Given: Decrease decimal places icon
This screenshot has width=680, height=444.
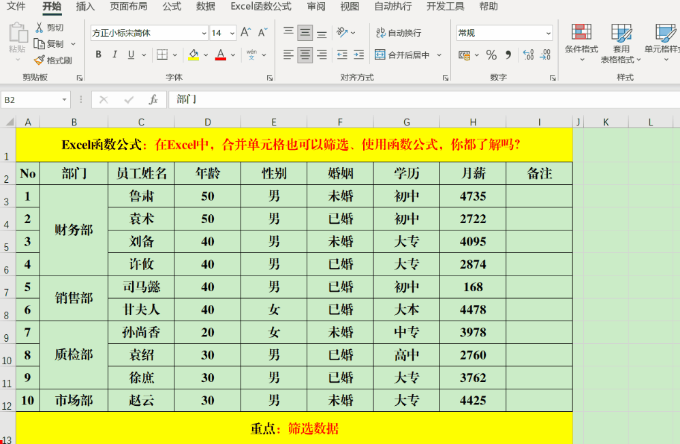Looking at the screenshot, I should (x=545, y=55).
